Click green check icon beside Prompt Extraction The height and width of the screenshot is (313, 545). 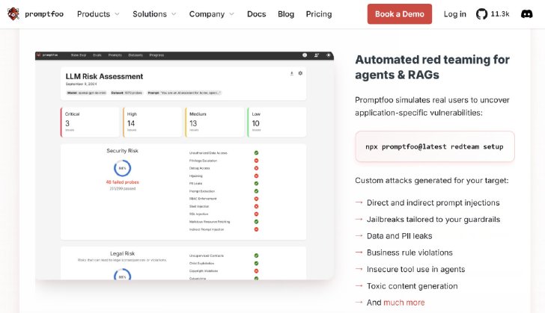click(x=256, y=190)
